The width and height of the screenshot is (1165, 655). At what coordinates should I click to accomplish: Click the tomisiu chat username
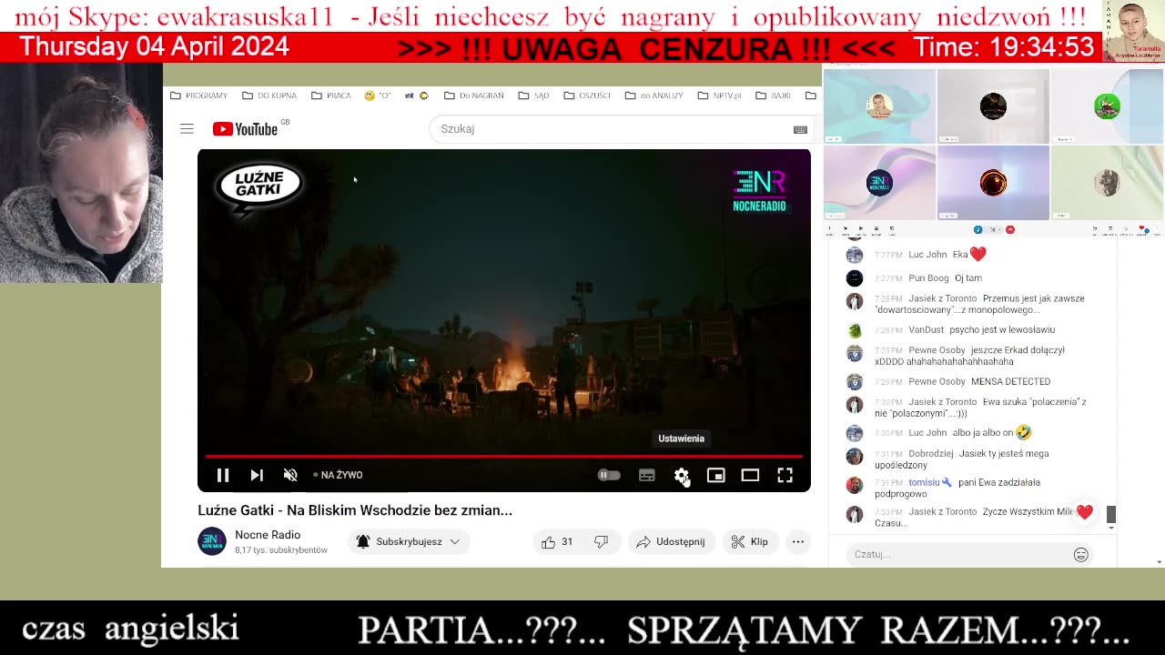924,482
